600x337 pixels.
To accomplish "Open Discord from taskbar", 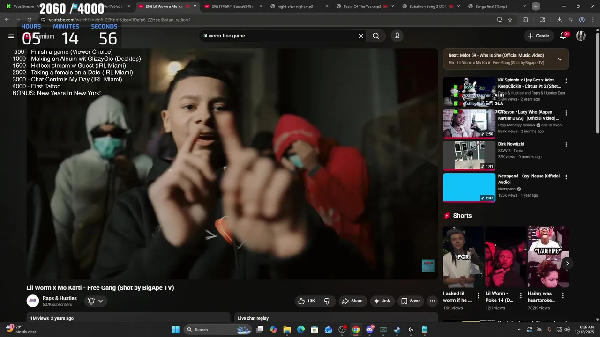I will [x=369, y=330].
